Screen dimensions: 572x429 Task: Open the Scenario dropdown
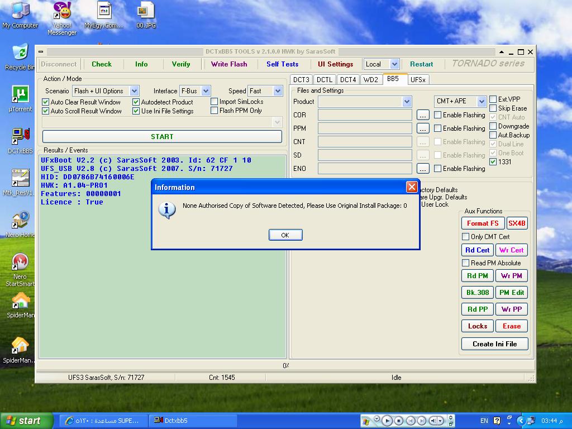[x=134, y=91]
